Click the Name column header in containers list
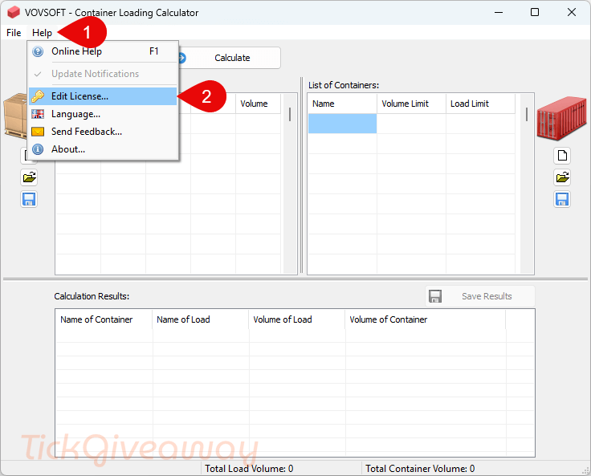Image resolution: width=591 pixels, height=476 pixels. click(x=342, y=104)
